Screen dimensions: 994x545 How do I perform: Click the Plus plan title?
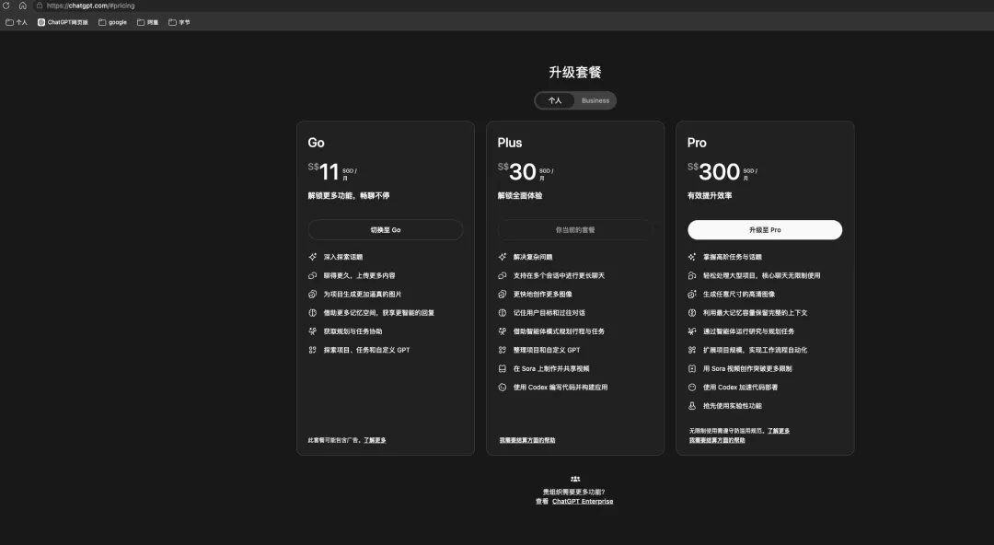tap(510, 143)
